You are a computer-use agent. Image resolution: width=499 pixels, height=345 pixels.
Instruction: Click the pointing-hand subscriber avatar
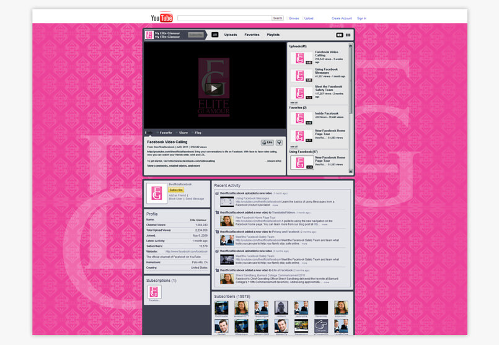[321, 326]
